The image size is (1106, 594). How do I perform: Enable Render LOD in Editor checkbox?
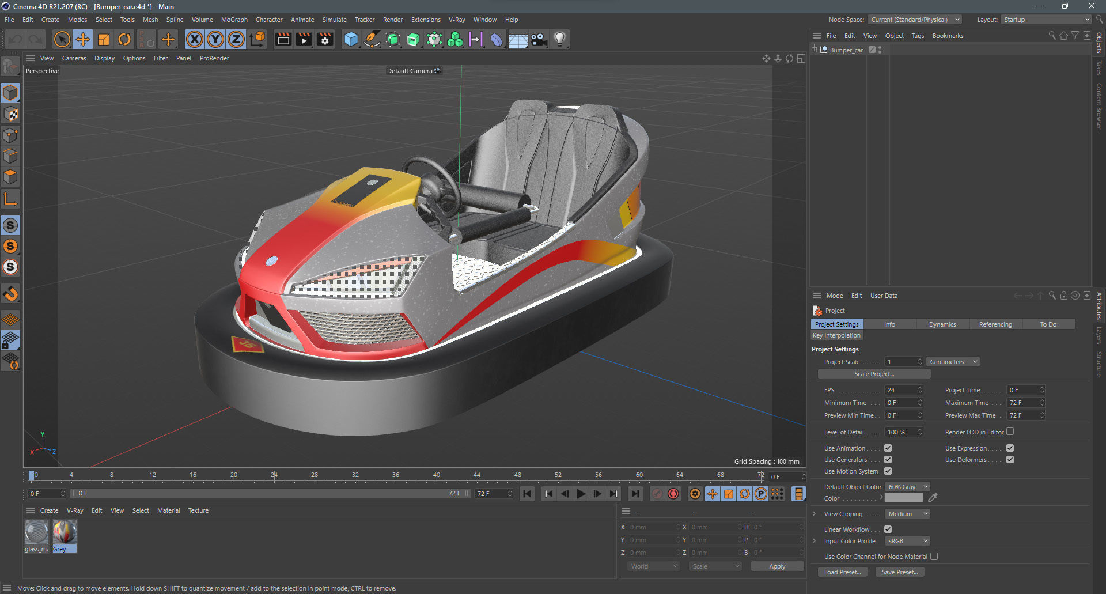tap(1010, 432)
